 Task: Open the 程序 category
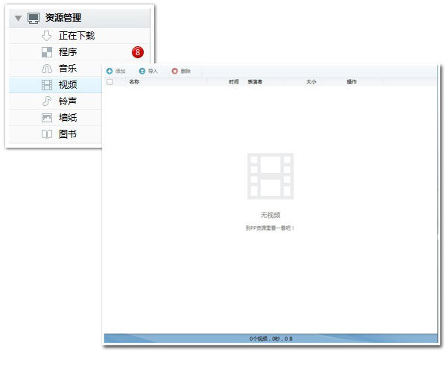point(68,52)
